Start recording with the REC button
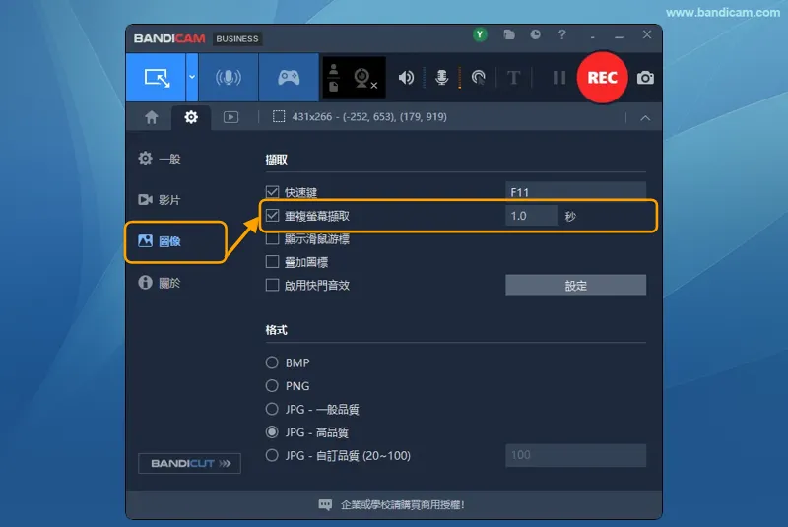The image size is (788, 527). pyautogui.click(x=602, y=78)
